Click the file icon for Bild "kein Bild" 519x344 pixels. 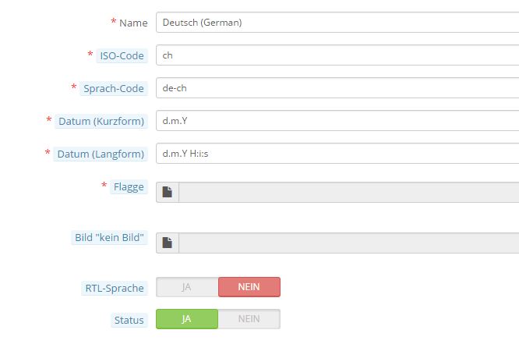click(x=167, y=243)
